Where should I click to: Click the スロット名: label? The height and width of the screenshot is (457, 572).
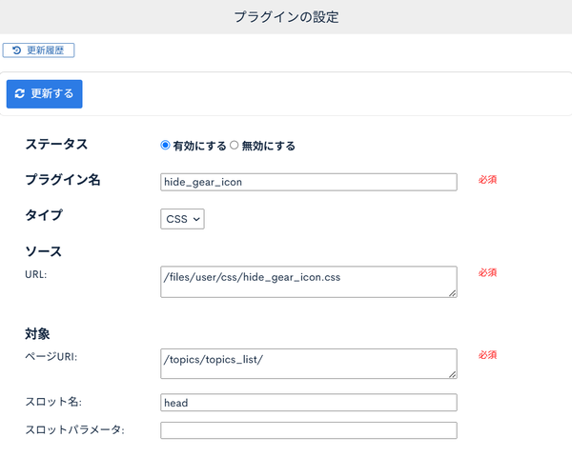tap(53, 402)
